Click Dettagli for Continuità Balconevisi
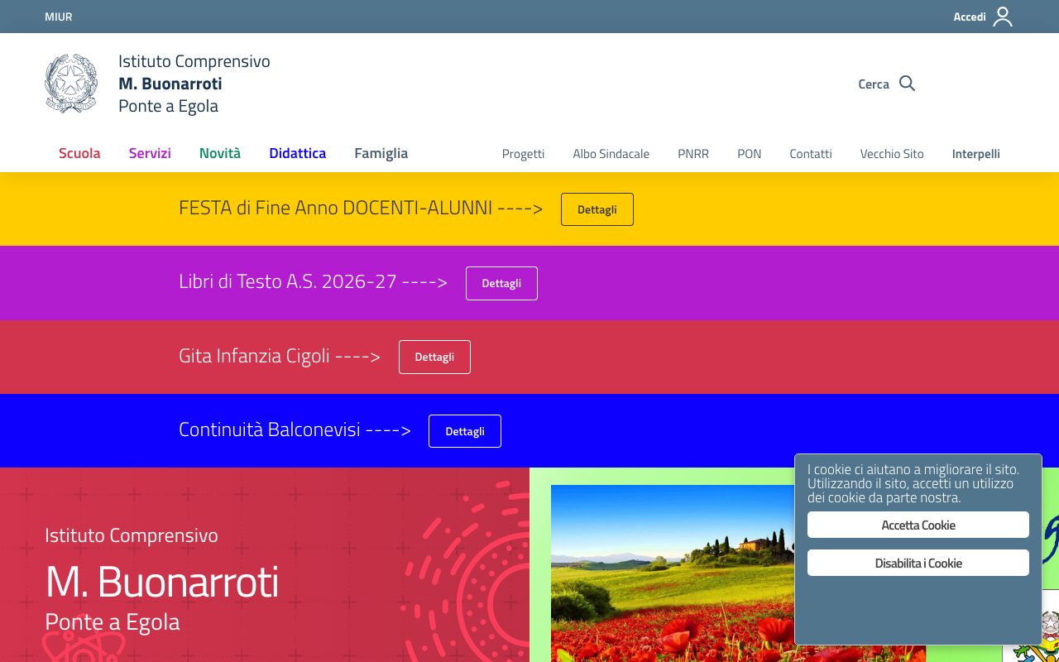This screenshot has width=1059, height=662. click(465, 431)
